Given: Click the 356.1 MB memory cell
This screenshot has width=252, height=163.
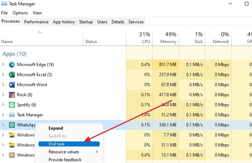Looking at the screenshot, I should [x=166, y=125].
